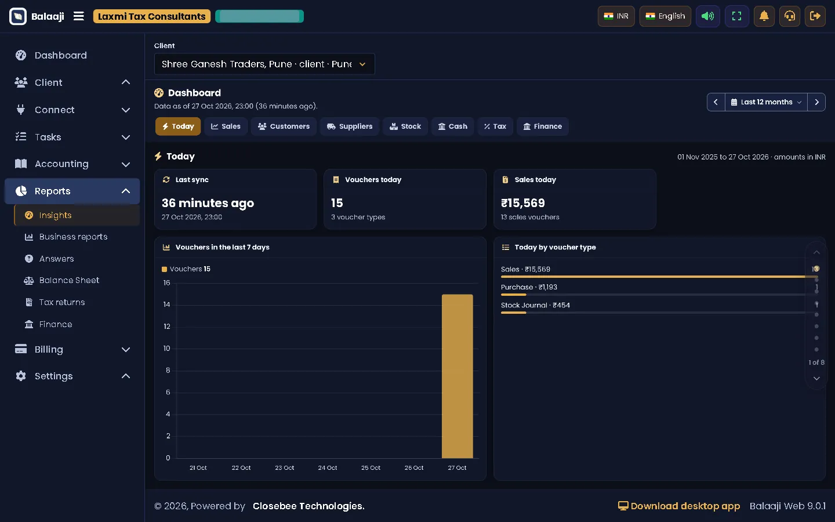
Task: Click the logout icon
Action: point(815,16)
